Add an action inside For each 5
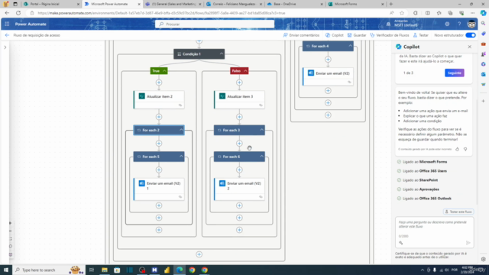489x275 pixels. 159,170
